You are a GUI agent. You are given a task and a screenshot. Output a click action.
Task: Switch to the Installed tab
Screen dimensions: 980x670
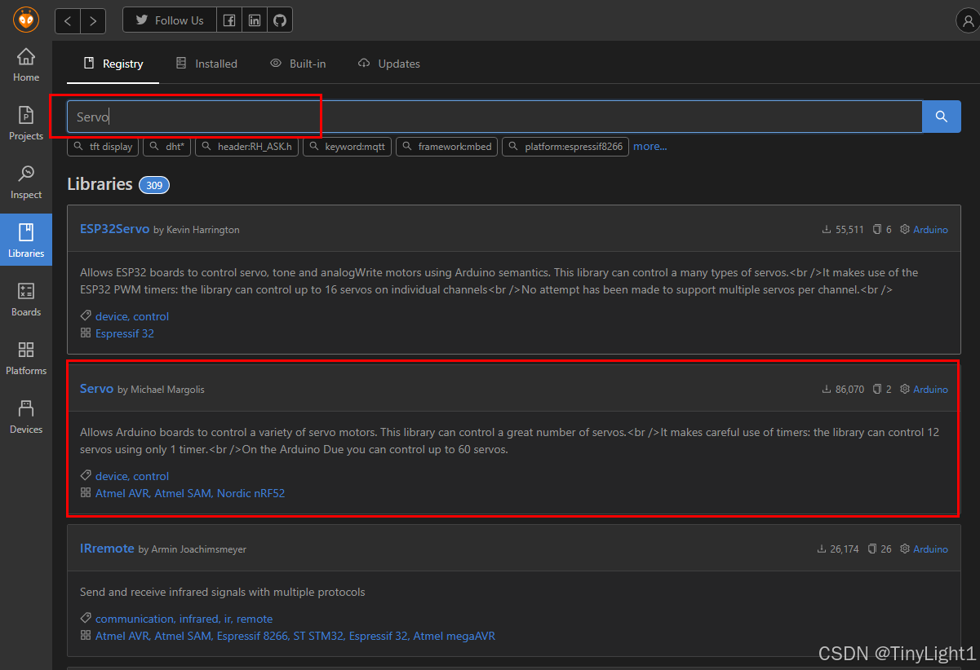(x=206, y=64)
